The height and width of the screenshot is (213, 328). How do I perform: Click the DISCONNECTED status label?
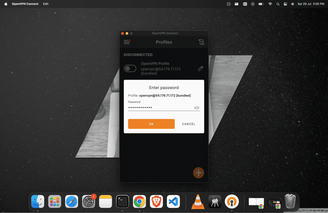coord(138,55)
